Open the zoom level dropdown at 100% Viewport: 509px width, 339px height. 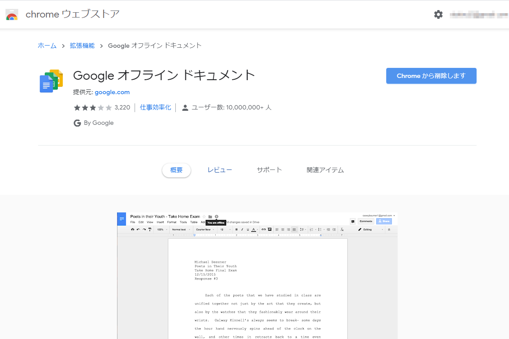tap(160, 230)
